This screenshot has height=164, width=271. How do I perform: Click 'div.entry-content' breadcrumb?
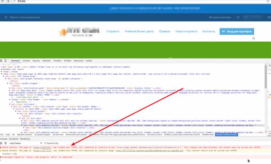(x=155, y=135)
